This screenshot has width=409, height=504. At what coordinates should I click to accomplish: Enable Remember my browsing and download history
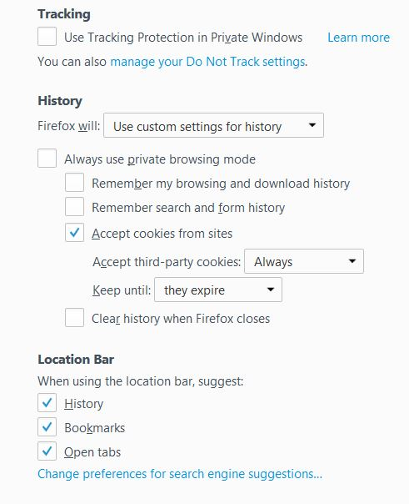pos(74,183)
